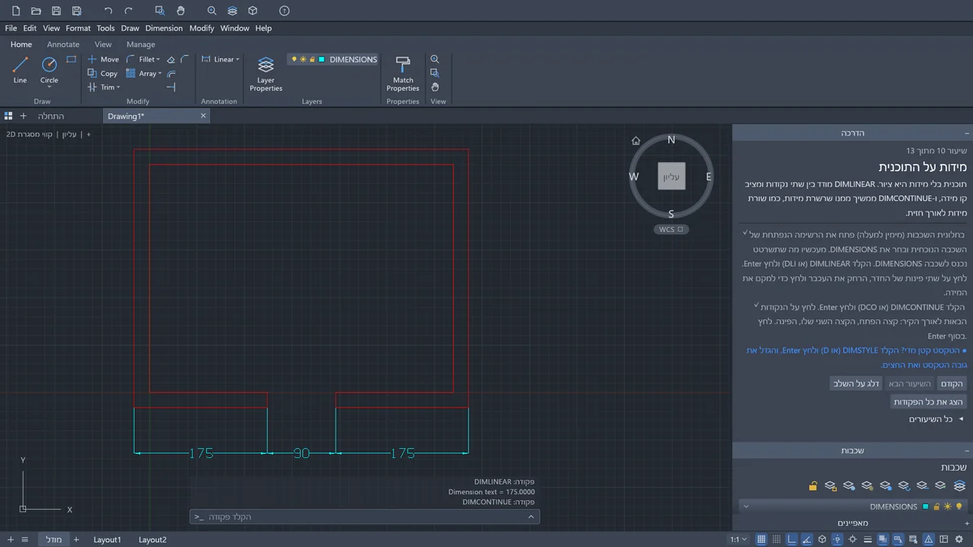Viewport: 973px width, 547px height.
Task: Activate the Move tool
Action: tap(103, 59)
